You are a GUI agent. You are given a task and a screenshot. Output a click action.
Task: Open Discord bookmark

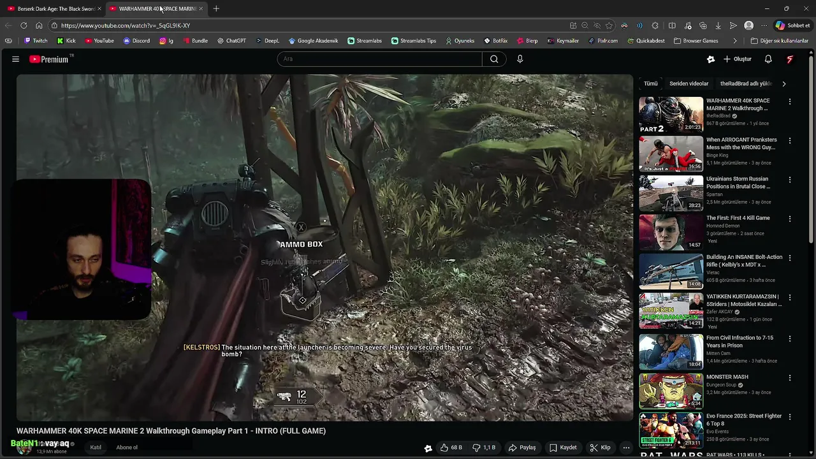(x=136, y=41)
